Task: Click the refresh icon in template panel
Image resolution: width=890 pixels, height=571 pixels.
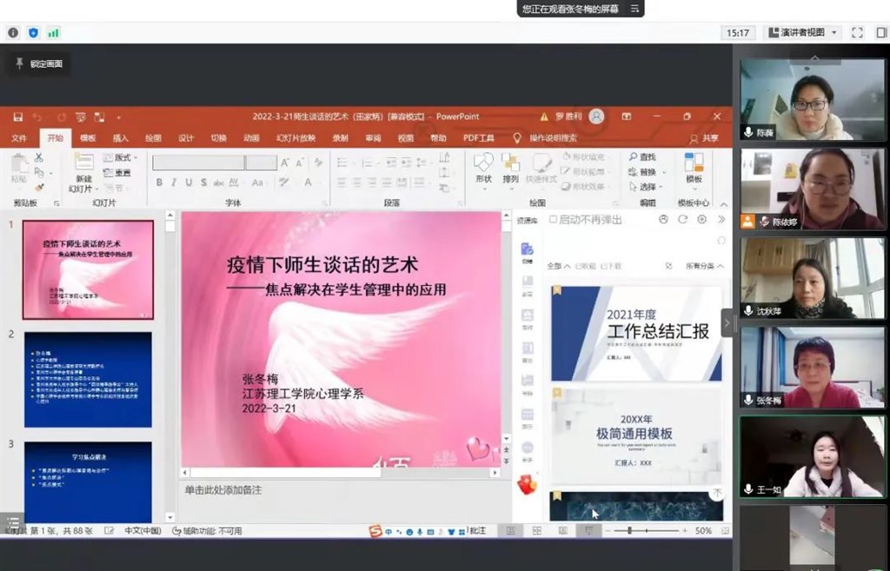Action: 682,220
